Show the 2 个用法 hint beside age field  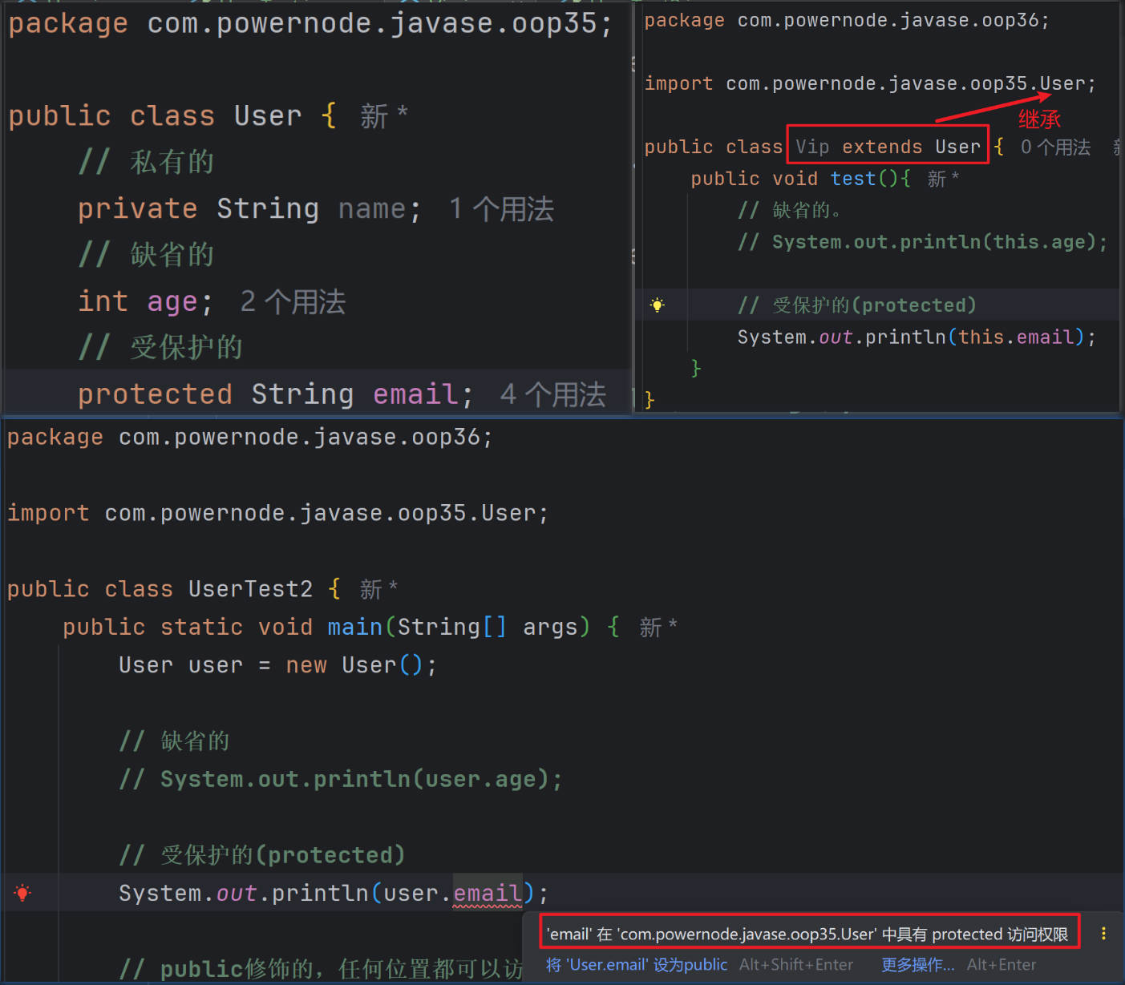pos(293,302)
